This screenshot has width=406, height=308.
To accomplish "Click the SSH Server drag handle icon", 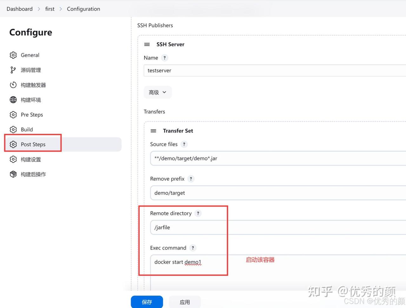I will [x=147, y=44].
